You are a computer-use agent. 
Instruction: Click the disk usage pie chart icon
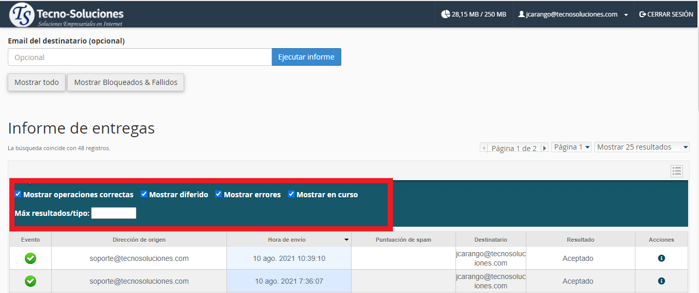tap(445, 14)
